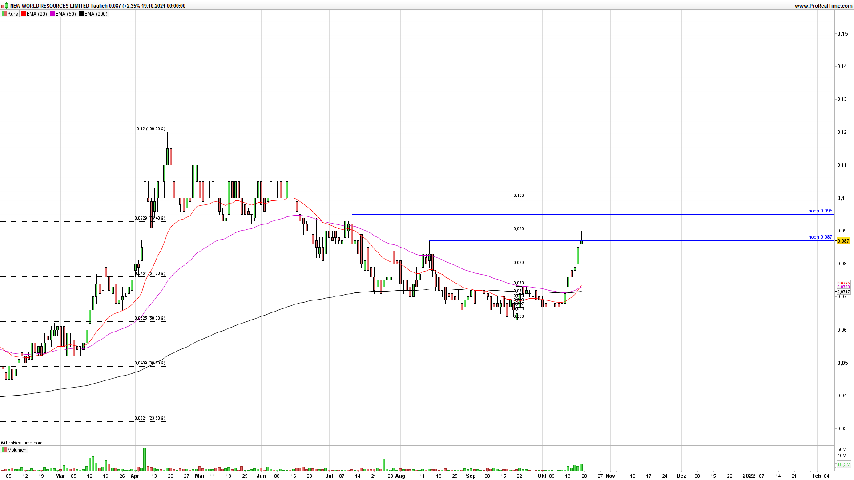Image resolution: width=854 pixels, height=480 pixels.
Task: Click the magenta EMA (50) swatch
Action: coord(52,14)
